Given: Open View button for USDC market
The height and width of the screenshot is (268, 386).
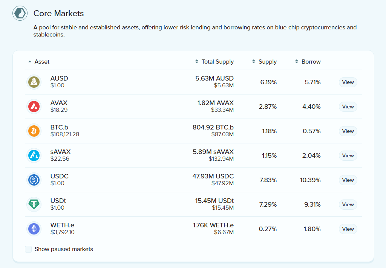Looking at the screenshot, I should [x=348, y=180].
